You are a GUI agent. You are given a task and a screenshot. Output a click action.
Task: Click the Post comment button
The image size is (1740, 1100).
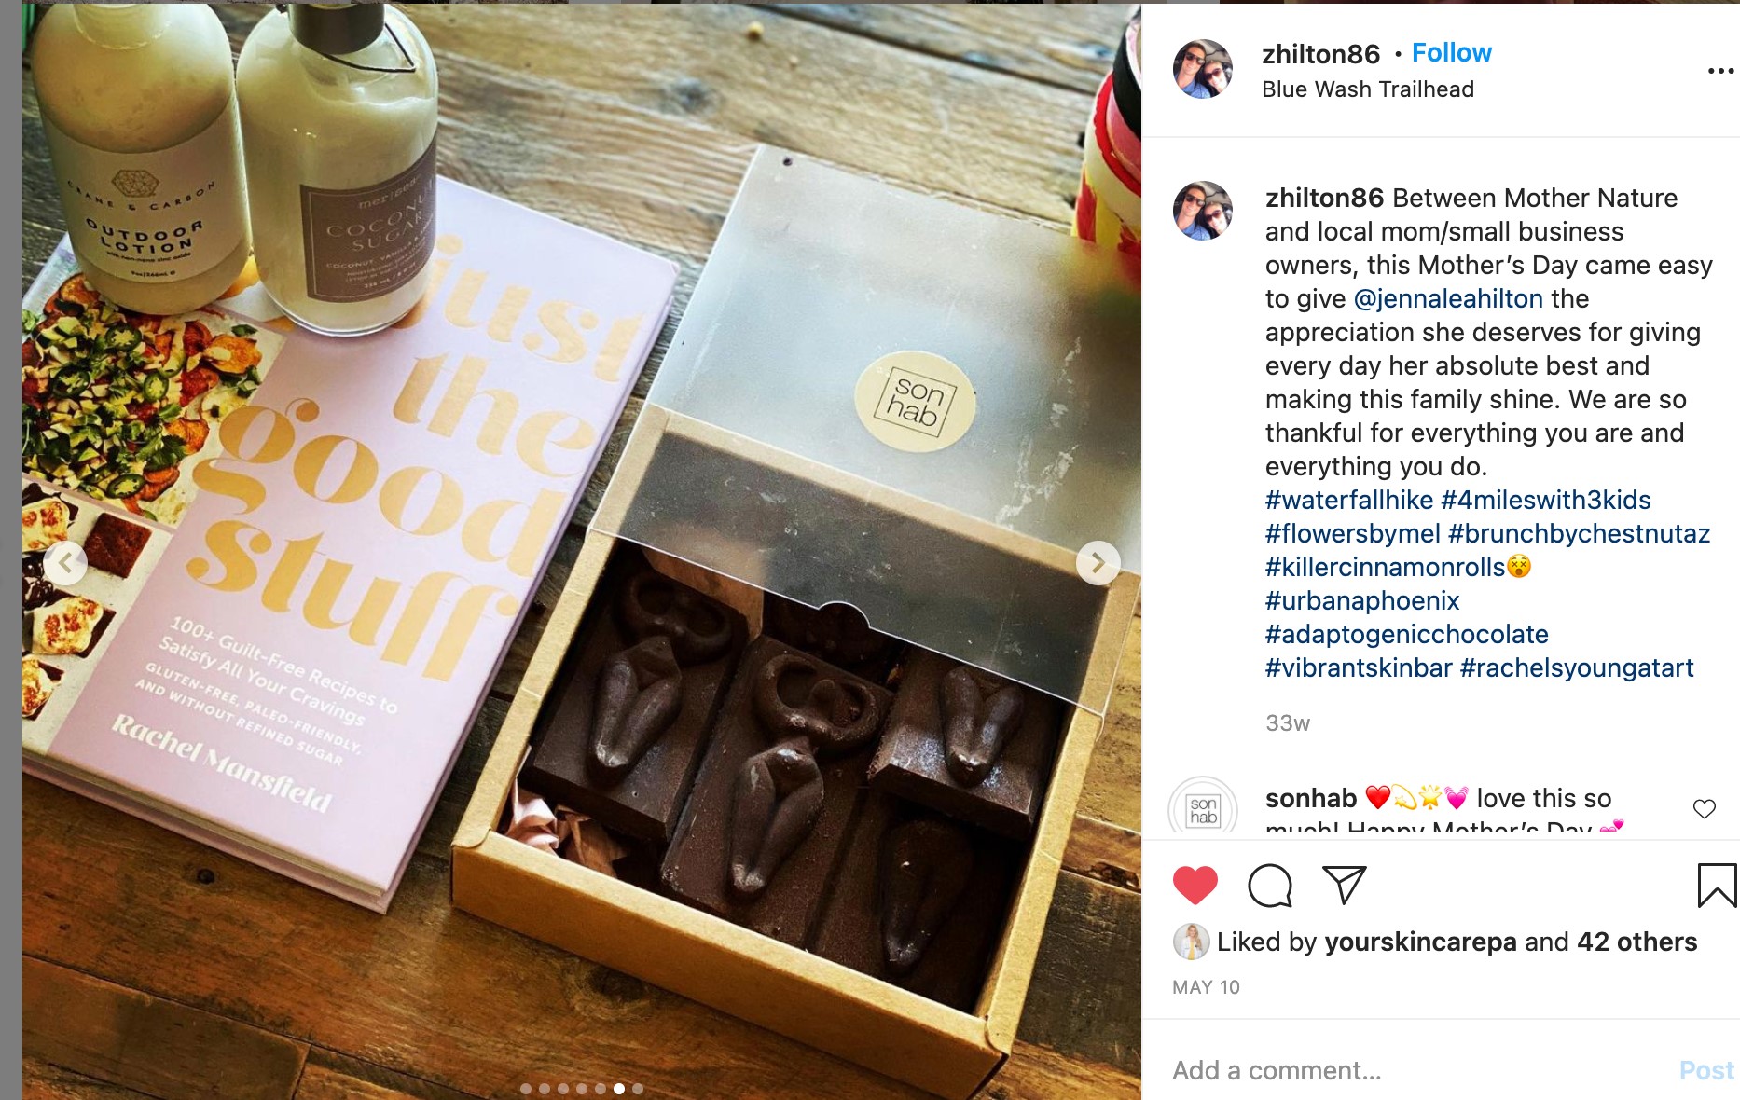(1706, 1070)
